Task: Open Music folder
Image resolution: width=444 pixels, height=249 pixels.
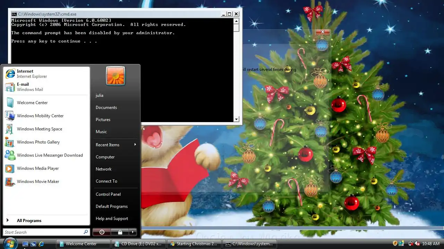Action: [x=116, y=132]
